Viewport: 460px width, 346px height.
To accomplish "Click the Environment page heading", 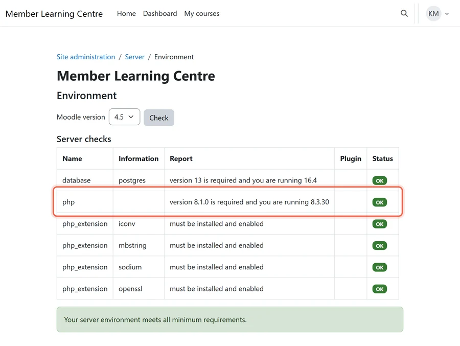I will click(86, 96).
